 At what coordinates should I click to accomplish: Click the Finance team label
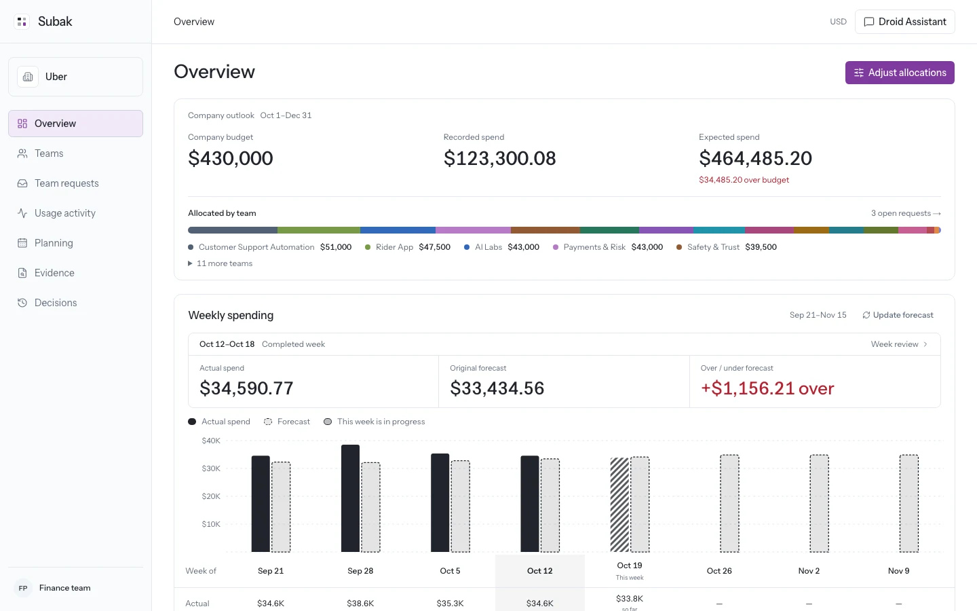65,588
